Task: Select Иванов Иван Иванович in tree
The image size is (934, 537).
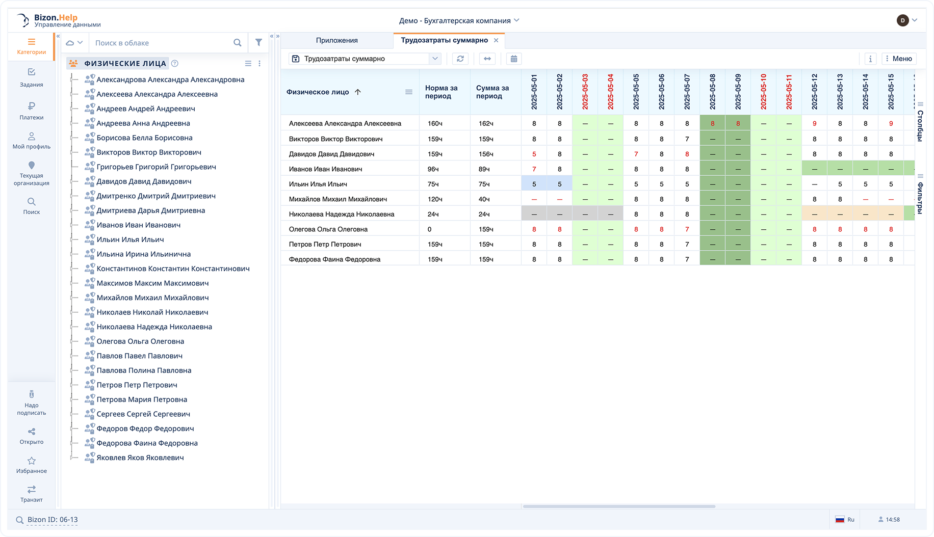Action: 138,225
